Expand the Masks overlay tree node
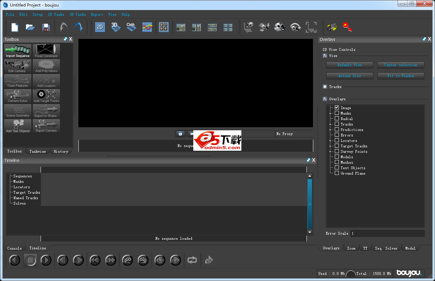 330,113
